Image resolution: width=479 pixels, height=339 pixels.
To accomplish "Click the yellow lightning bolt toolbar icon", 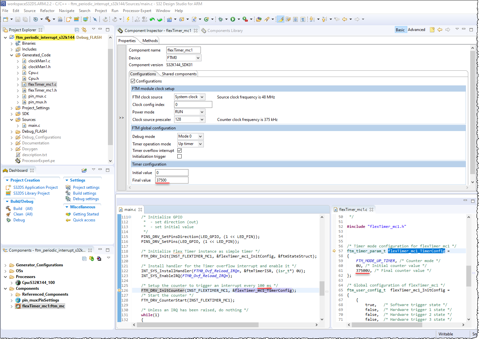I will pyautogui.click(x=128, y=19).
